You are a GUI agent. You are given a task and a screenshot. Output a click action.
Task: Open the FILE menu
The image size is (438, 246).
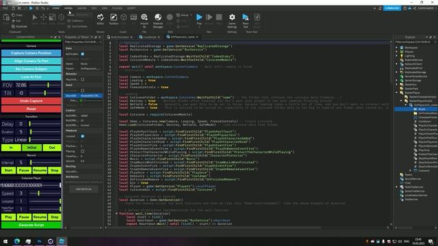pos(5,8)
